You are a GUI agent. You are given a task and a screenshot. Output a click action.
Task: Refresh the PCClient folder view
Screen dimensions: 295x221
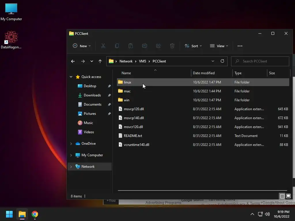[222, 61]
